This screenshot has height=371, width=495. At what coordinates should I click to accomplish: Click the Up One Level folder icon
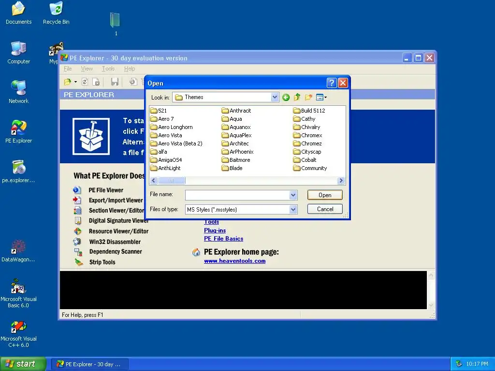pos(297,98)
